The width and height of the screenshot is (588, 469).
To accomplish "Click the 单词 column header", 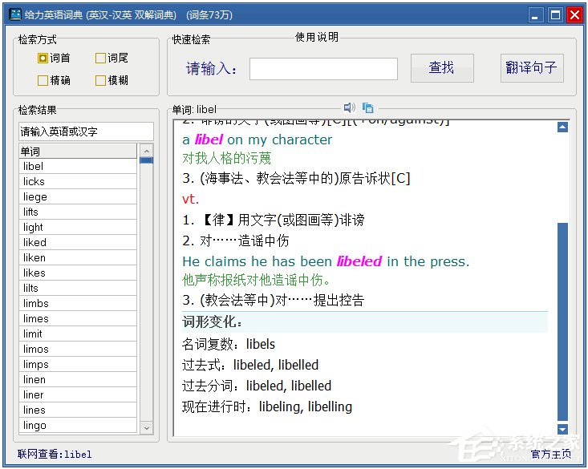I will [78, 151].
